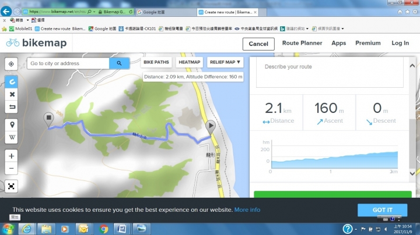Viewport: 420px width, 235px height.
Task: Open Premium menu item
Action: point(367,43)
